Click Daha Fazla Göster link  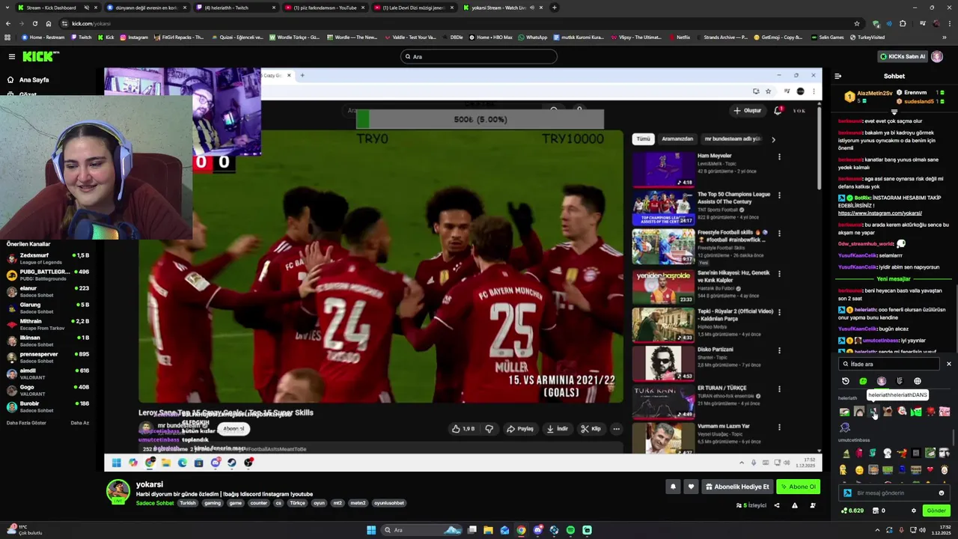[x=26, y=423]
